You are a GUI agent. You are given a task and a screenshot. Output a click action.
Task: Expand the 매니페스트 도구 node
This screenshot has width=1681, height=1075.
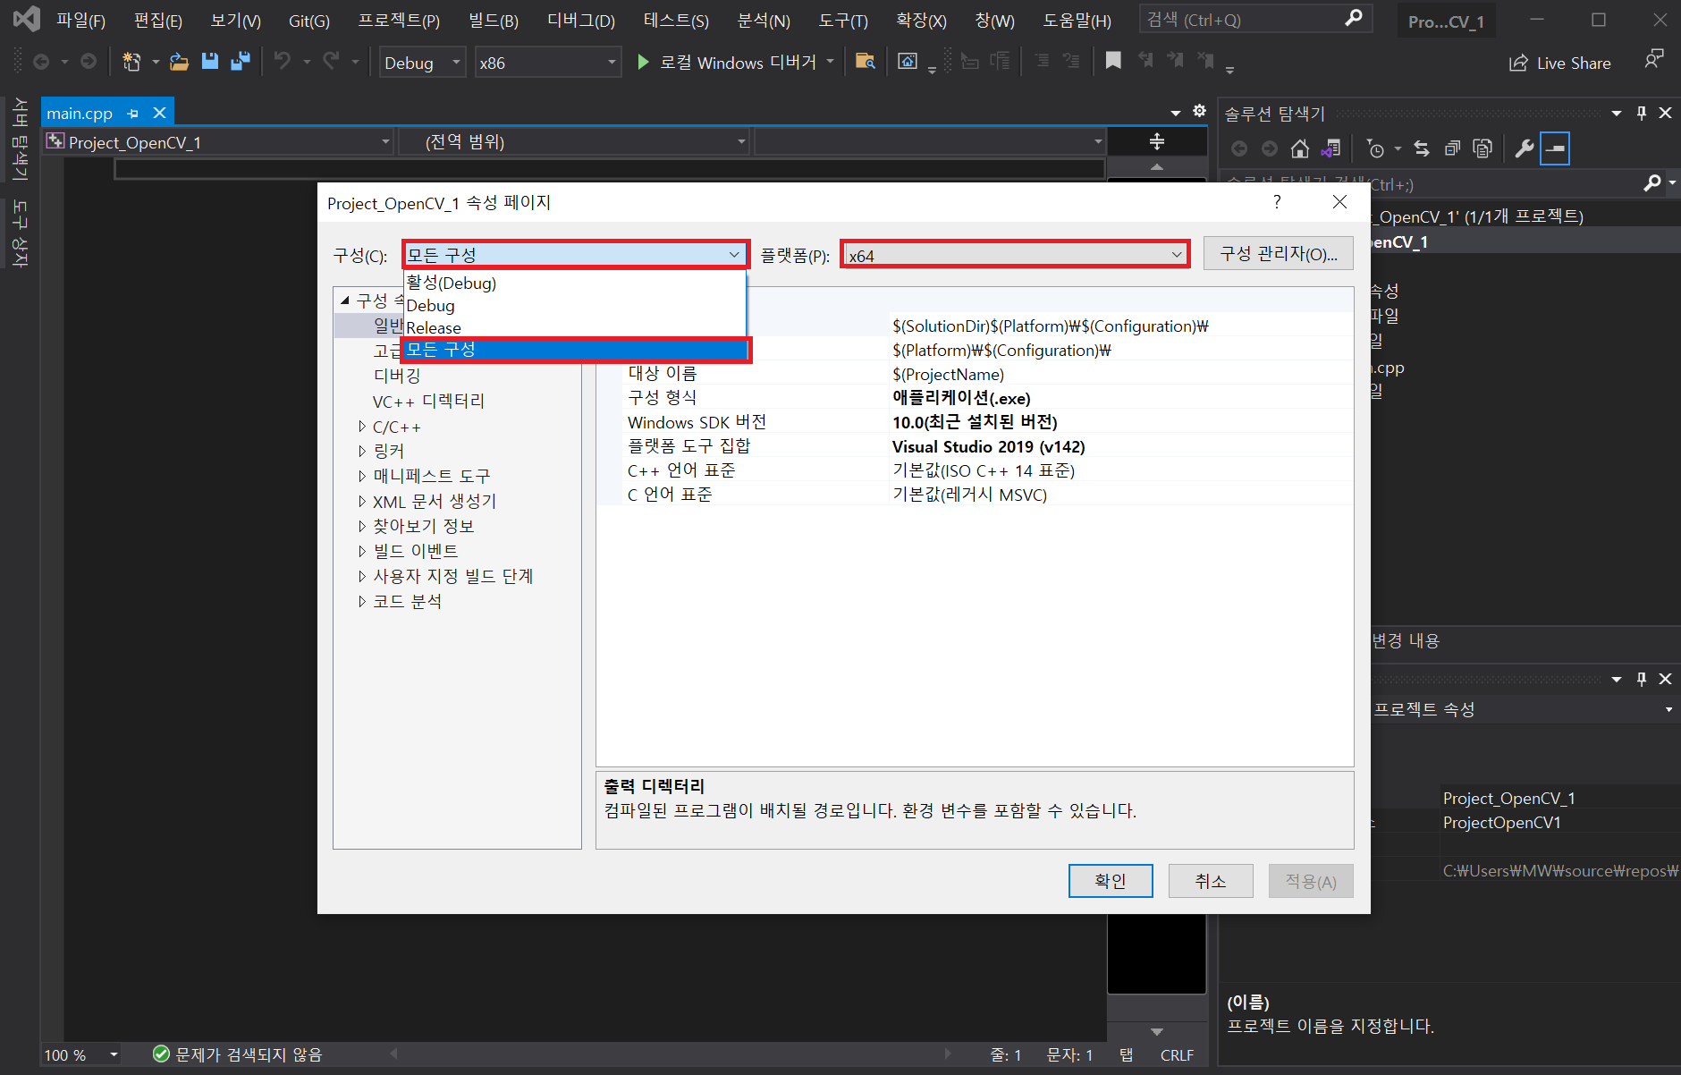(362, 476)
